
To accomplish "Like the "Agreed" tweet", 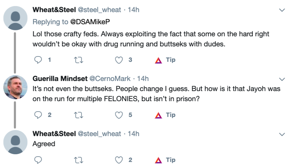I will 119,160.
